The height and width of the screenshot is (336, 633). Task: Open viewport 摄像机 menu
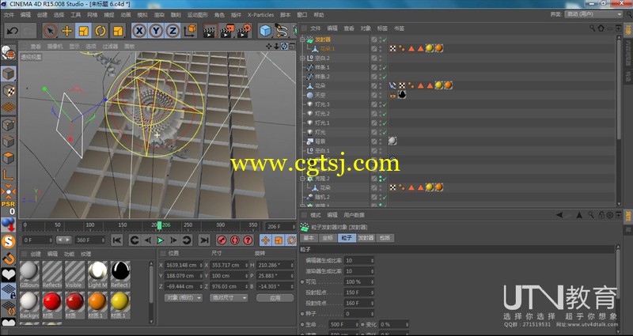click(55, 47)
